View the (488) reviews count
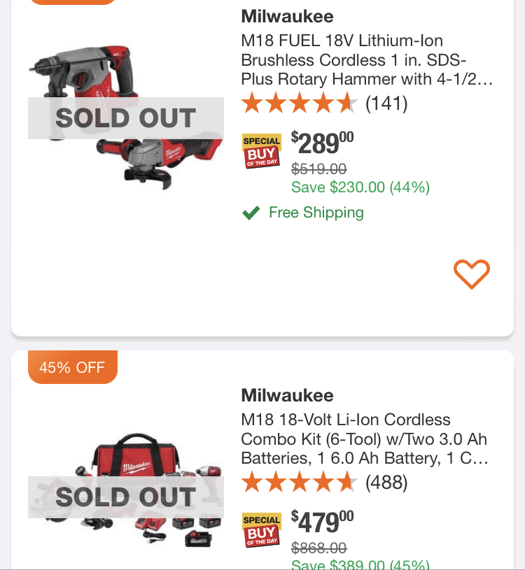This screenshot has width=525, height=570. (x=386, y=483)
